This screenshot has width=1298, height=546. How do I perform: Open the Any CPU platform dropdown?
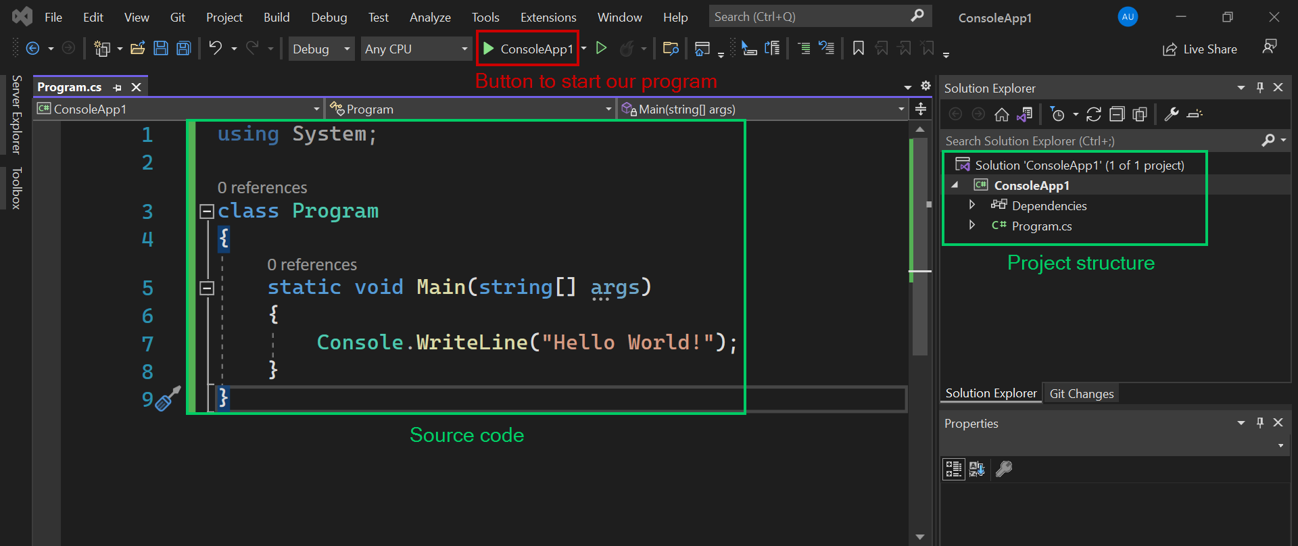point(416,49)
